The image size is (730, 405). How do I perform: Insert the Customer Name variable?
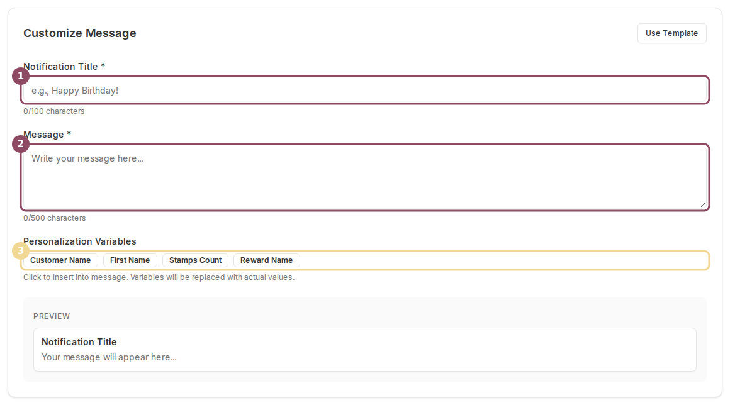coord(60,260)
